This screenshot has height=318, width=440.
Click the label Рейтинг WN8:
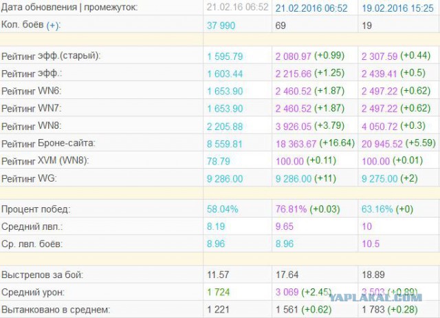pyautogui.click(x=31, y=126)
